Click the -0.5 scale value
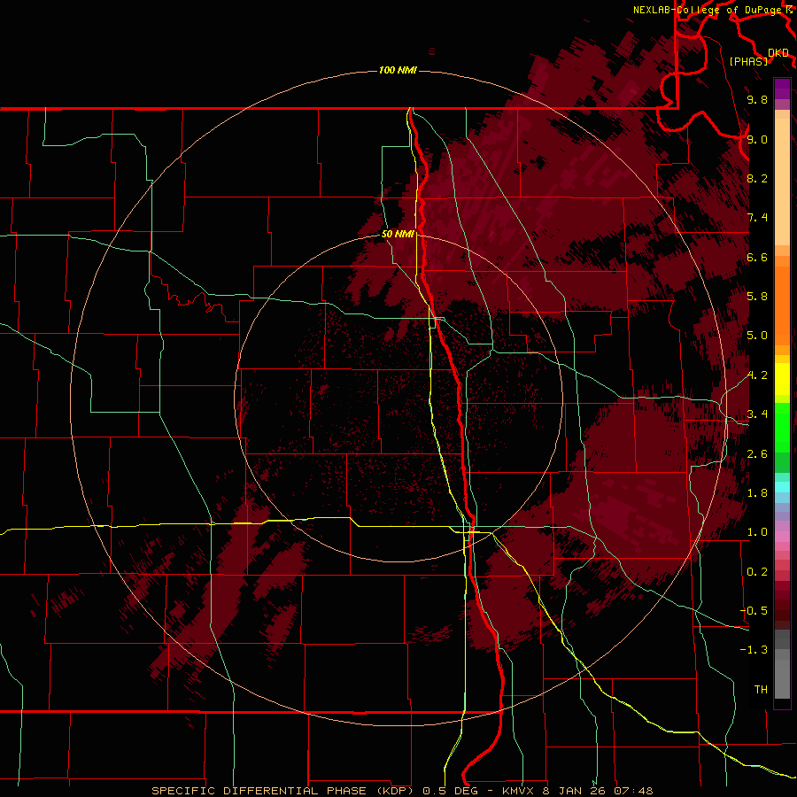Image resolution: width=797 pixels, height=797 pixels. pyautogui.click(x=754, y=611)
